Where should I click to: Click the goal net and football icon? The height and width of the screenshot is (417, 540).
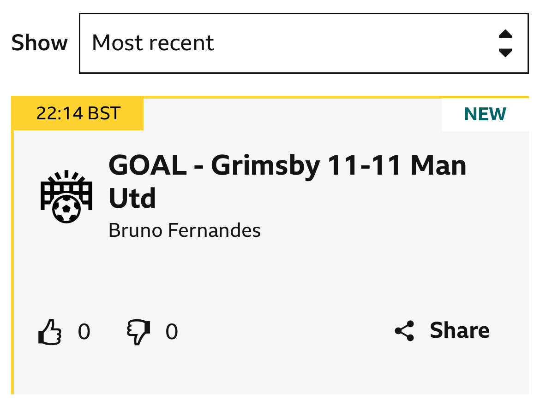pos(66,197)
